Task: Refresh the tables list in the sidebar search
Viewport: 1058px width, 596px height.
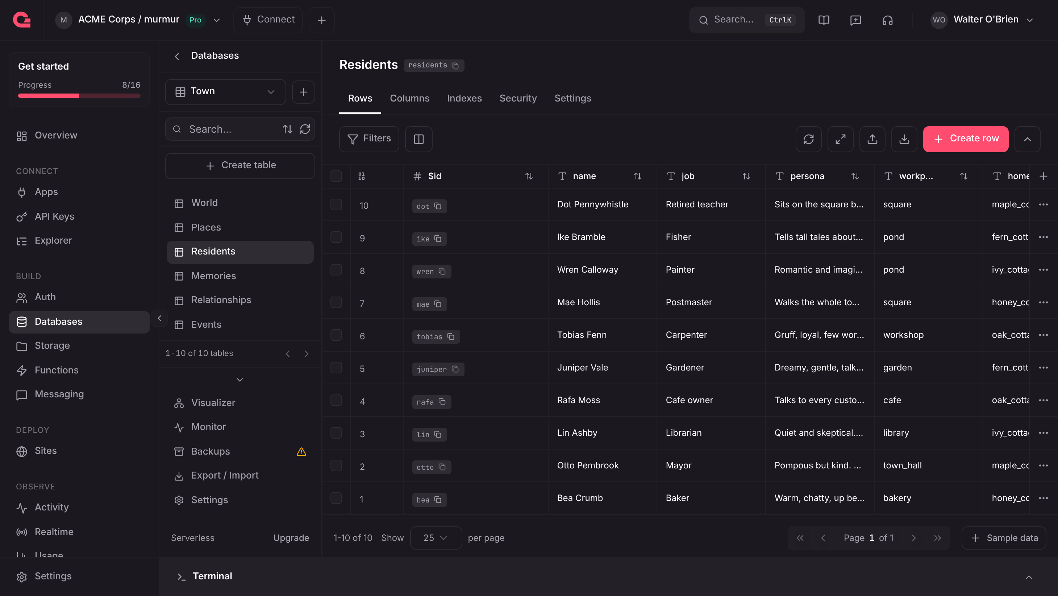Action: point(305,129)
